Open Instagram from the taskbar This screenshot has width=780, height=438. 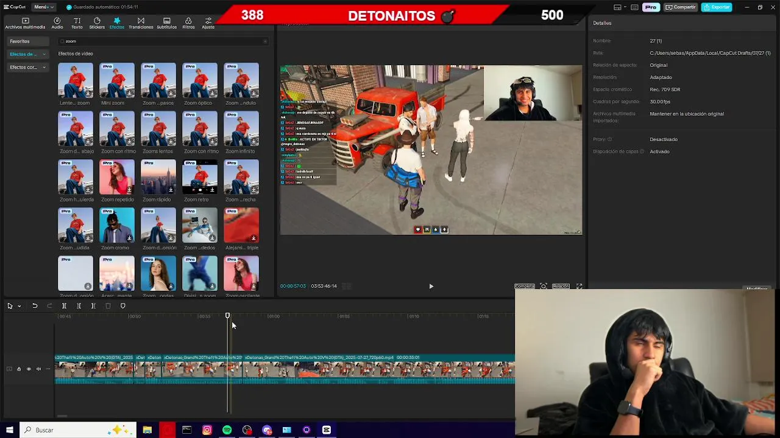pos(207,430)
